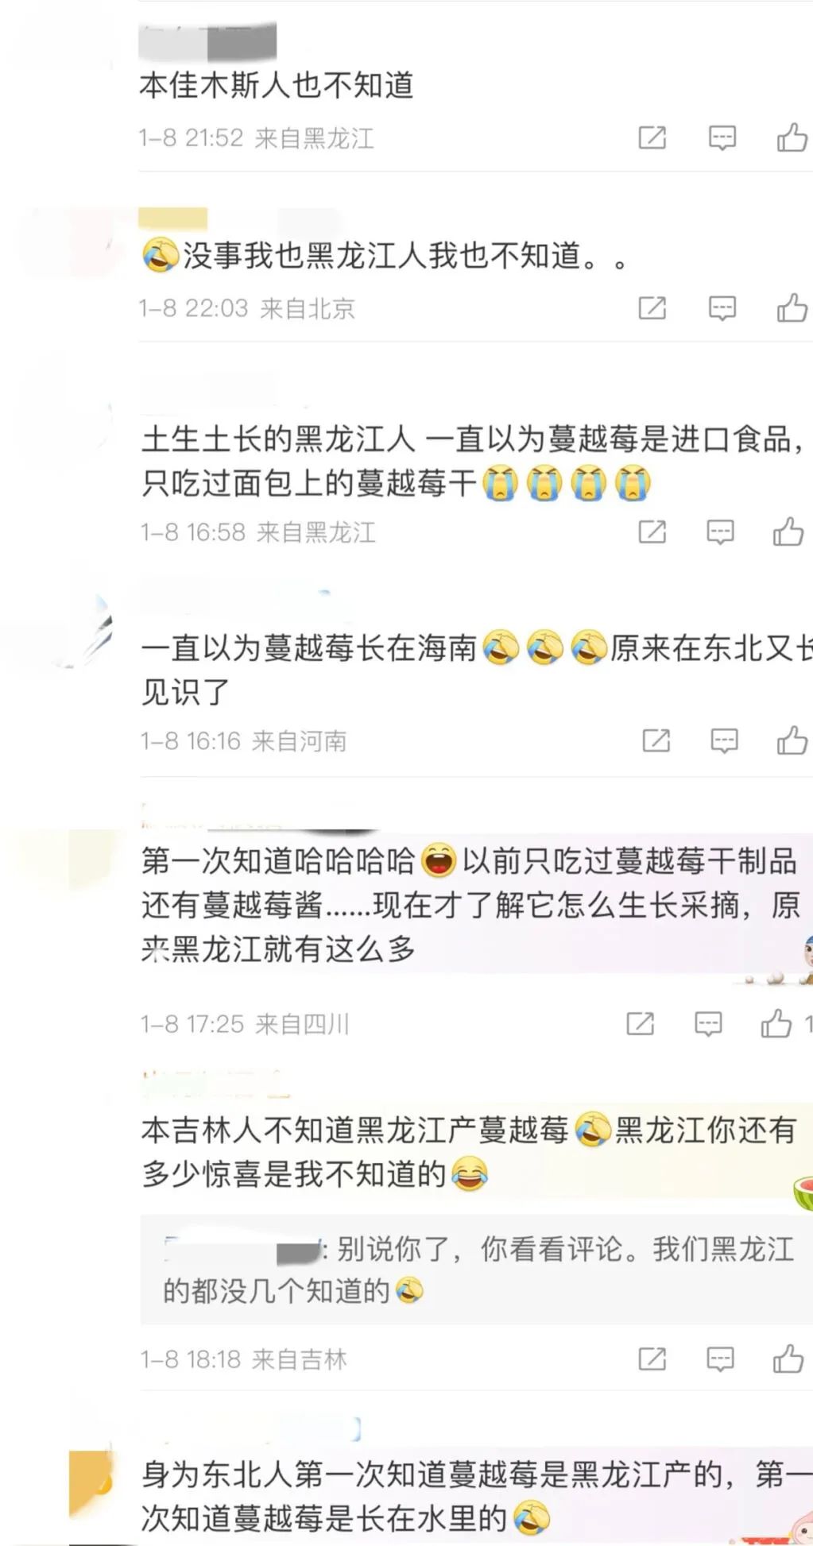Reply to the 16:58 黑龙江 comment
This screenshot has width=813, height=1546.
click(x=720, y=532)
